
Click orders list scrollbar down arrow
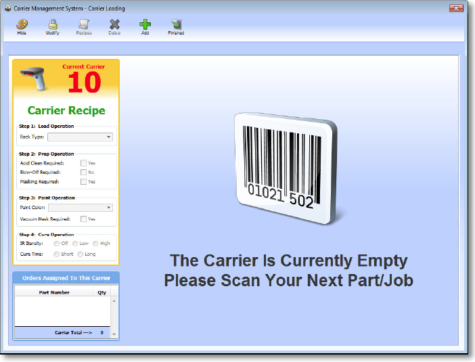pyautogui.click(x=114, y=334)
